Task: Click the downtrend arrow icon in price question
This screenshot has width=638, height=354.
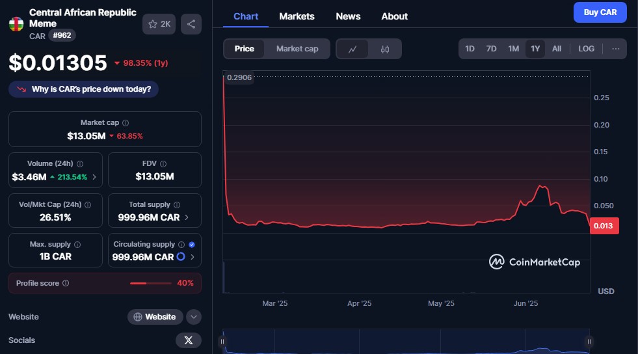Action: click(x=21, y=89)
